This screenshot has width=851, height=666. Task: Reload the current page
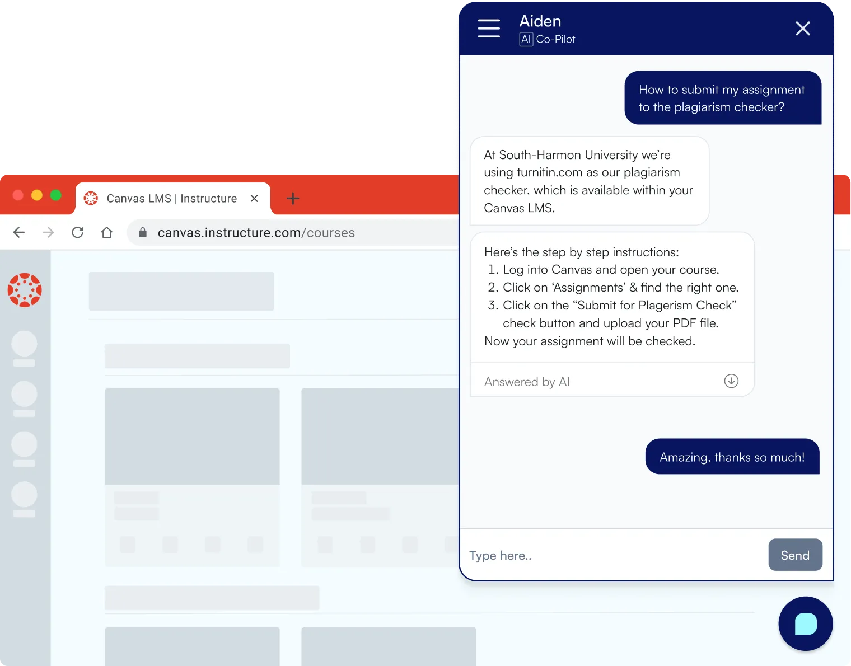(x=77, y=232)
